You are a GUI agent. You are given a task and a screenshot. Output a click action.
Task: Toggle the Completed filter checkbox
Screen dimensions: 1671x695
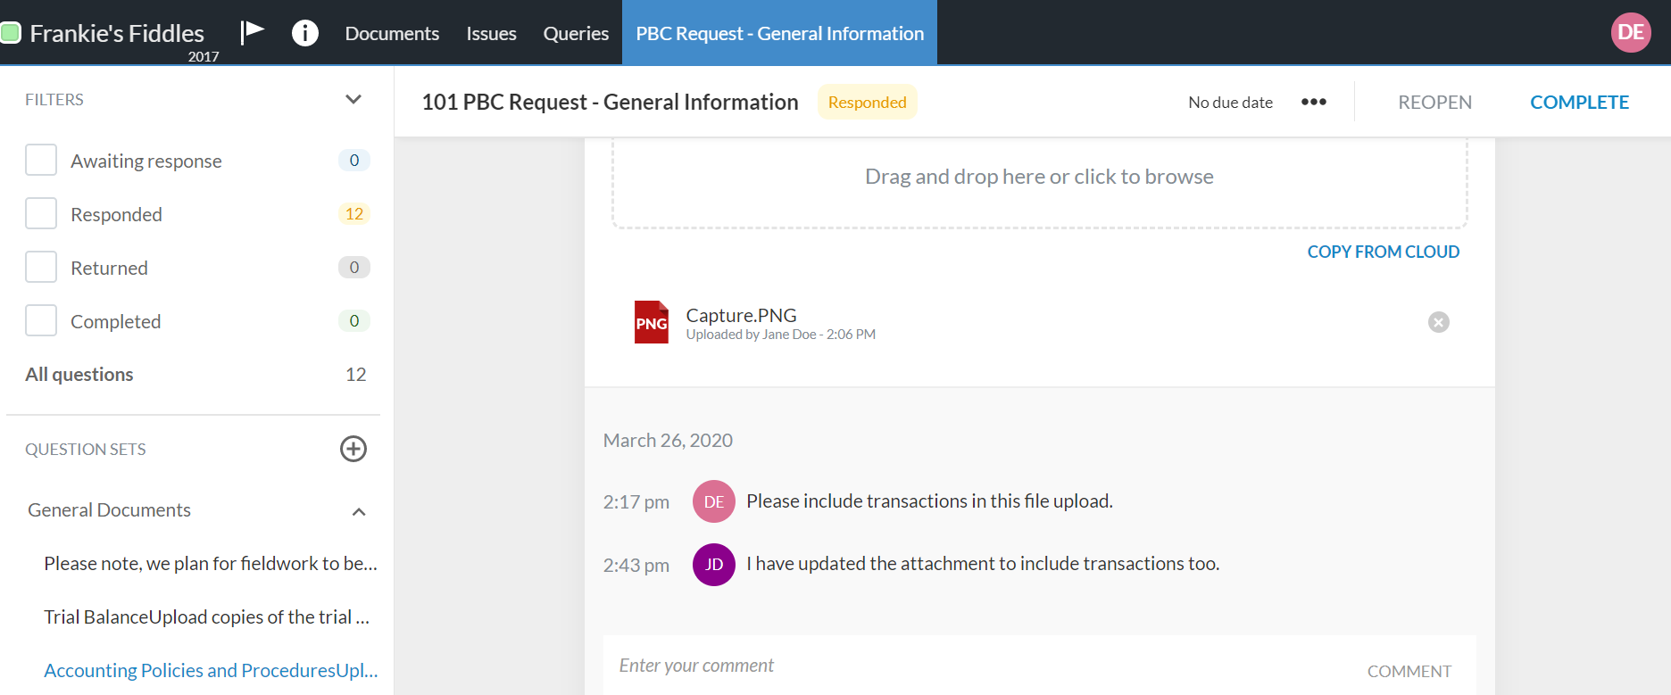(x=41, y=321)
